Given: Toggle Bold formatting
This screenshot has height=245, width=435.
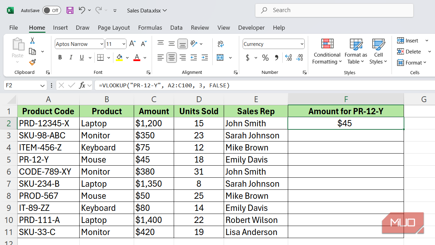Looking at the screenshot, I should click(x=60, y=58).
